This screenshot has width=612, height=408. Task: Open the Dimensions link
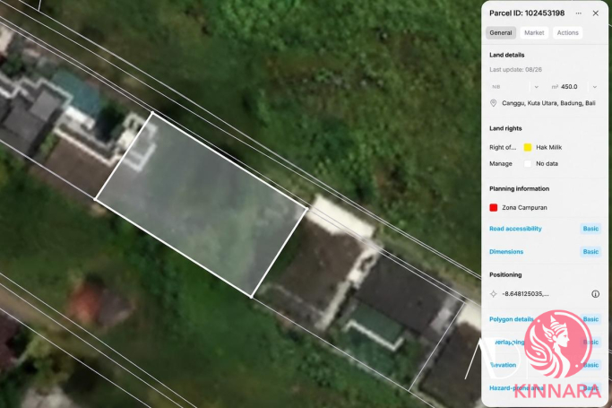(x=506, y=251)
